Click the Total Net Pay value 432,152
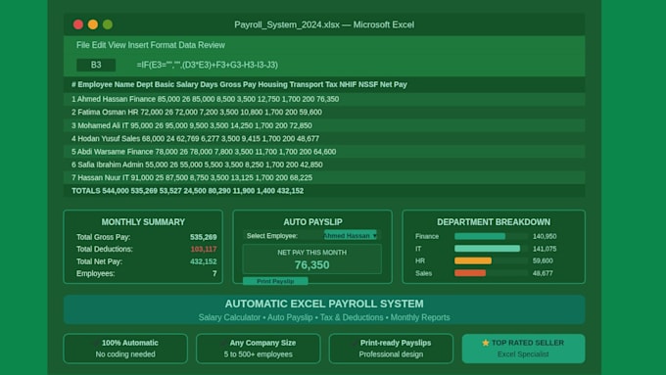 pos(204,261)
